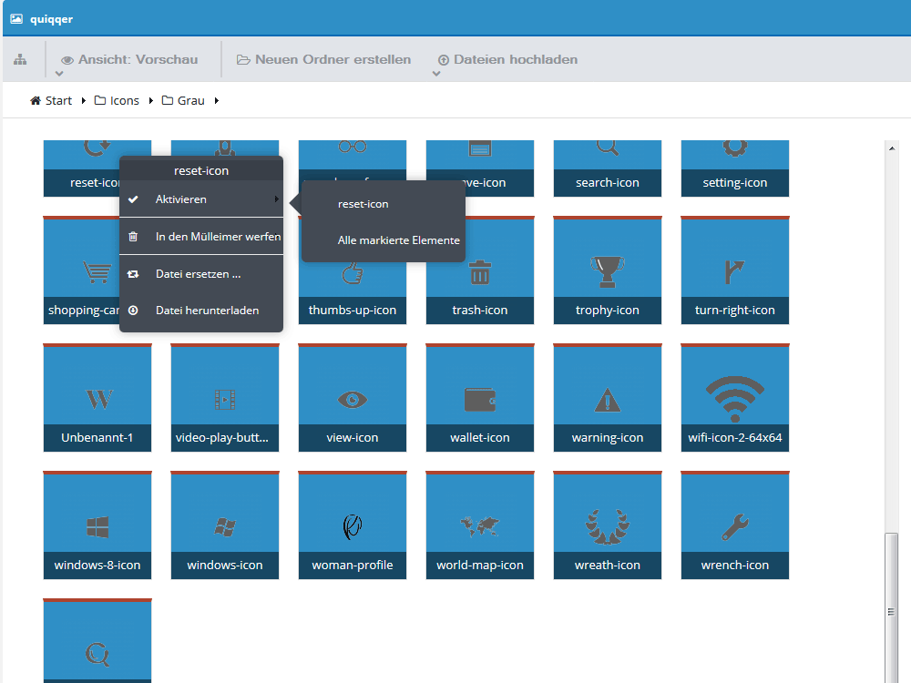Click the home icon in breadcrumb
911x683 pixels.
(36, 100)
